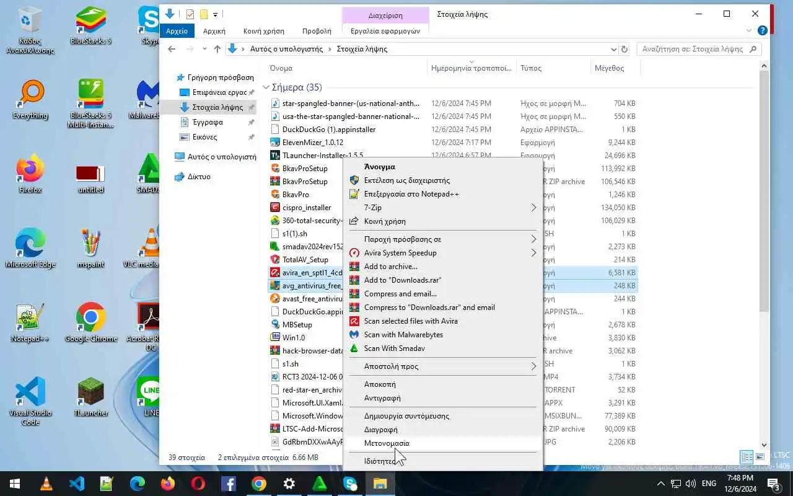
Task: Open notification center icon
Action: (773, 484)
